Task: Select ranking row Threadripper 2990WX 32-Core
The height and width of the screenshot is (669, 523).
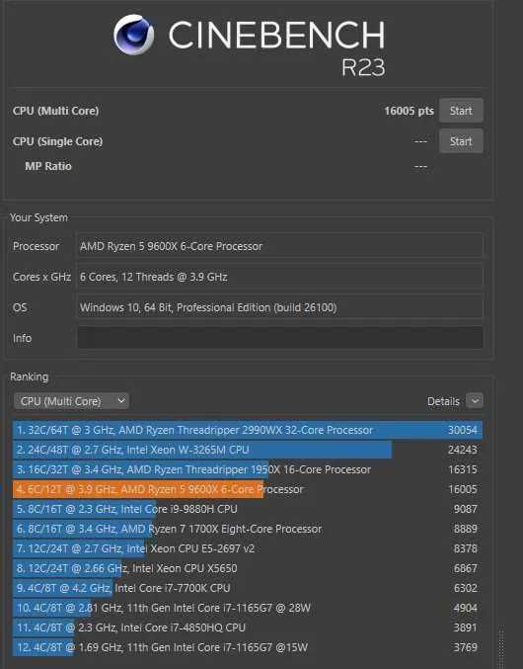Action: point(248,430)
